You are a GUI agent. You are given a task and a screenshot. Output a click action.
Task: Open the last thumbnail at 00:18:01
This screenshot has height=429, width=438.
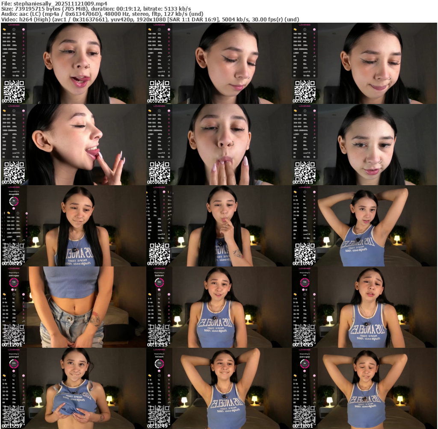point(364,388)
